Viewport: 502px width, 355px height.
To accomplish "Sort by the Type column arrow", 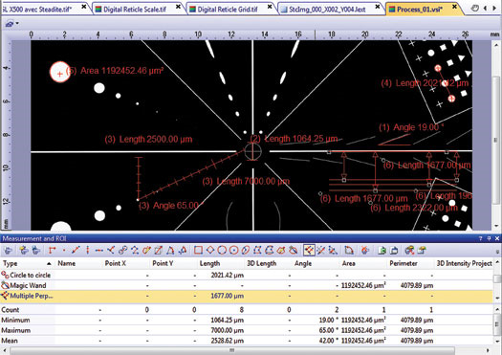I will coord(49,264).
